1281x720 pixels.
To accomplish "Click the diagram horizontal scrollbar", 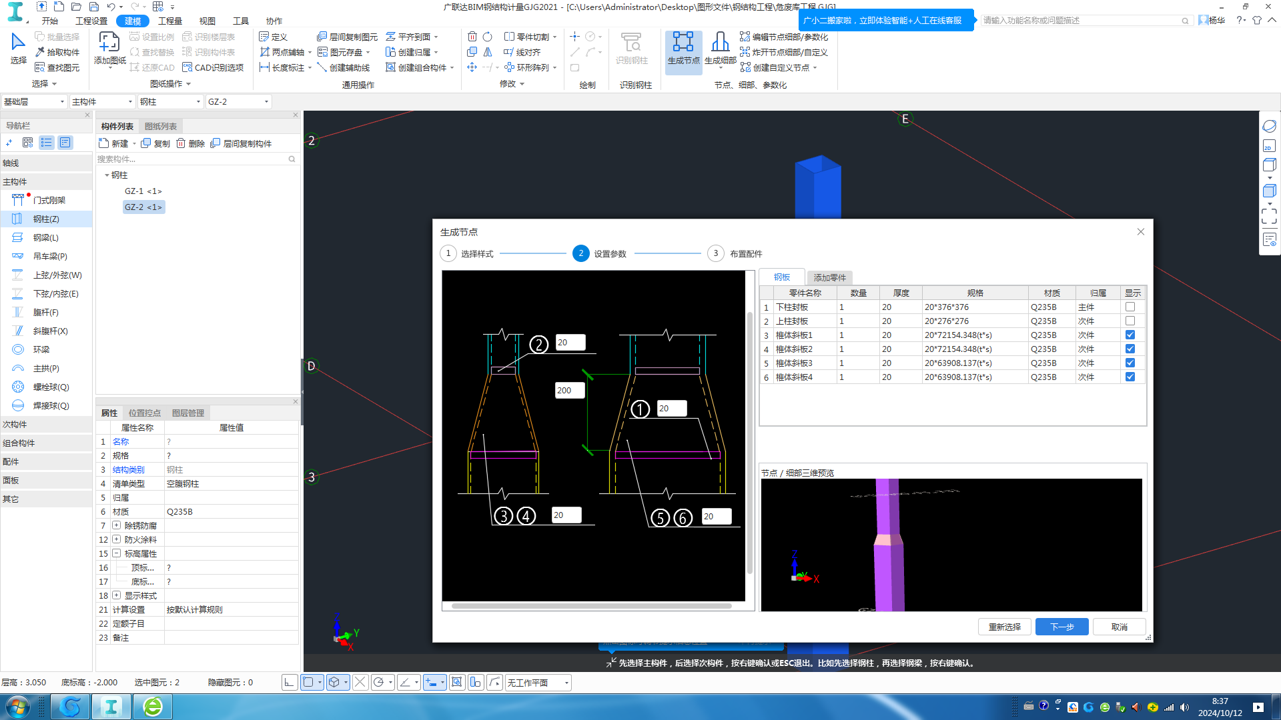I will 591,606.
